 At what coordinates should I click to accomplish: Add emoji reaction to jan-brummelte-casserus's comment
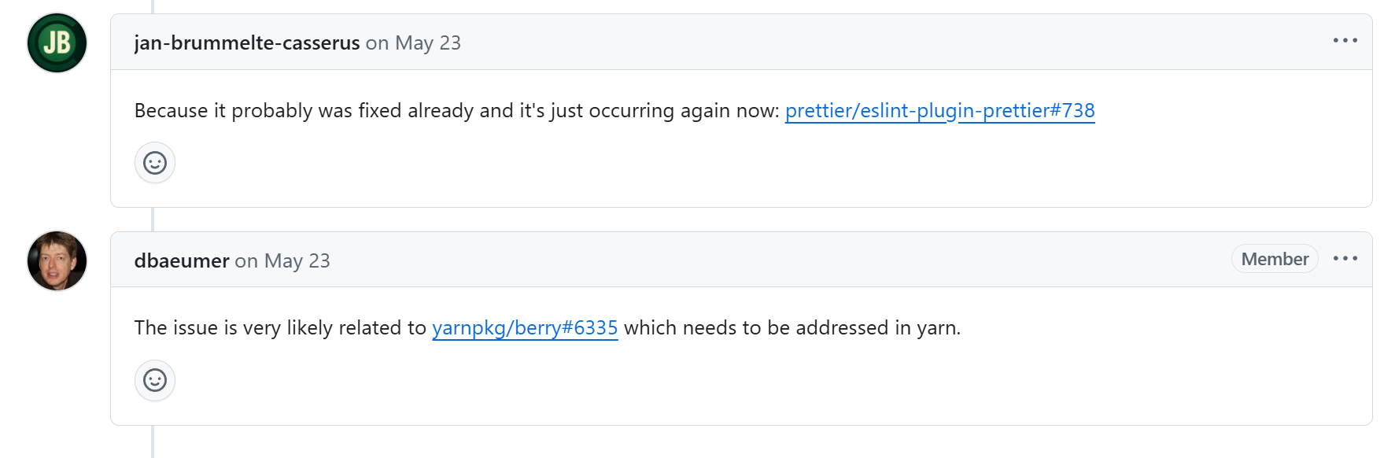155,163
